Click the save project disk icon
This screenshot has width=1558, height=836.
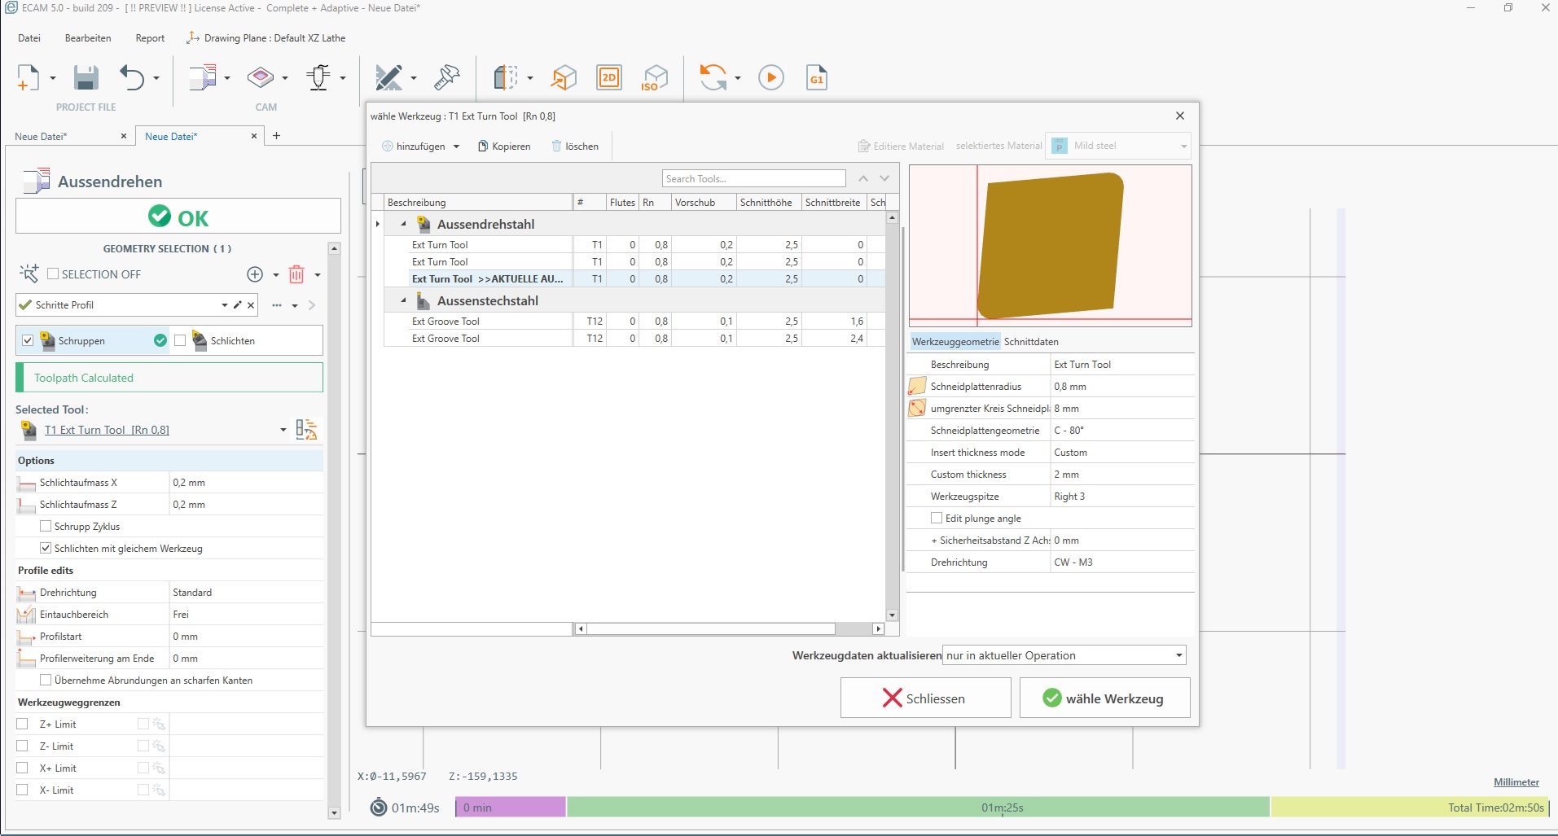pyautogui.click(x=86, y=78)
